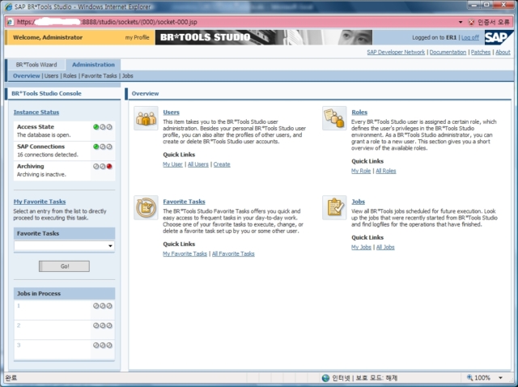518x387 pixels.
Task: Click the My Jobs quick link
Action: (x=361, y=247)
